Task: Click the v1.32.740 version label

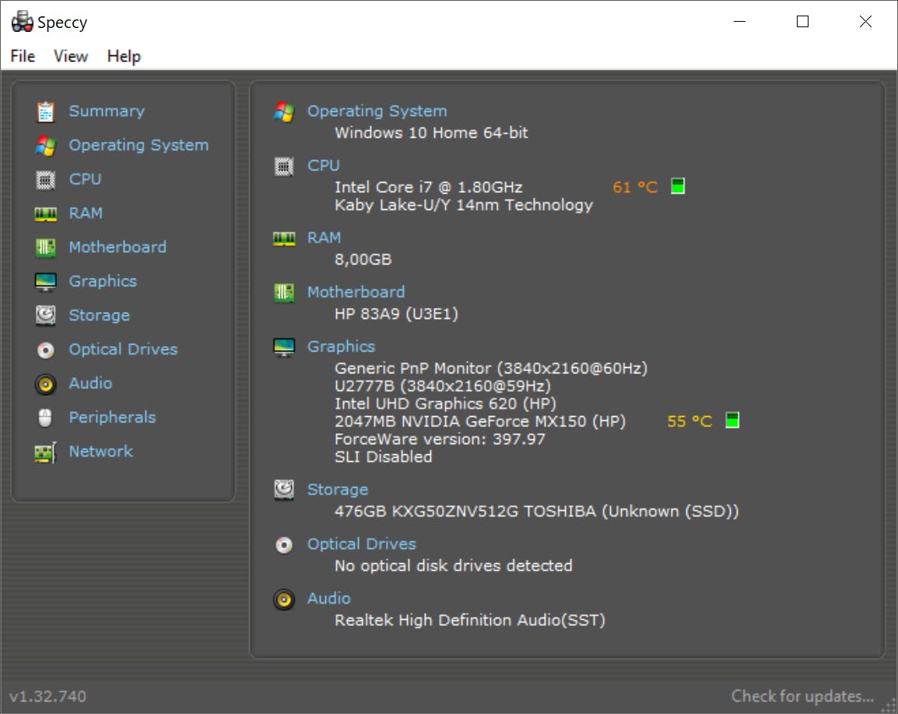Action: (x=48, y=696)
